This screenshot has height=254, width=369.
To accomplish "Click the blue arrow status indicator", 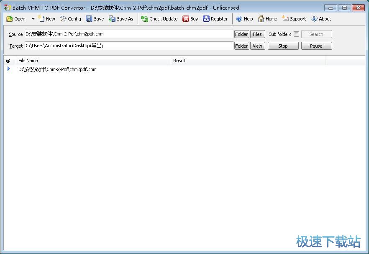I will pyautogui.click(x=9, y=69).
